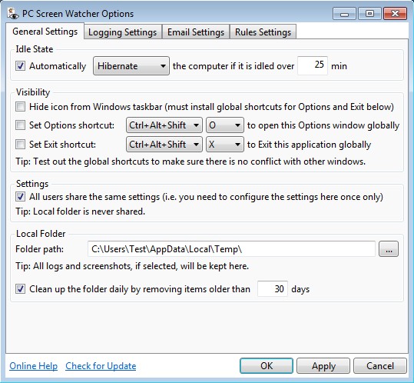Open Options shortcut Ctrl+Alt+Shift modifier dropdown

tap(164, 125)
